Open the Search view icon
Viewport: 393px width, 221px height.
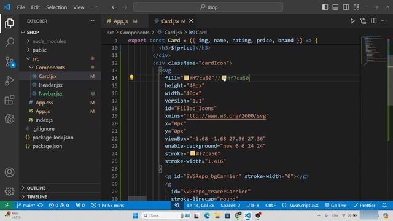point(9,42)
